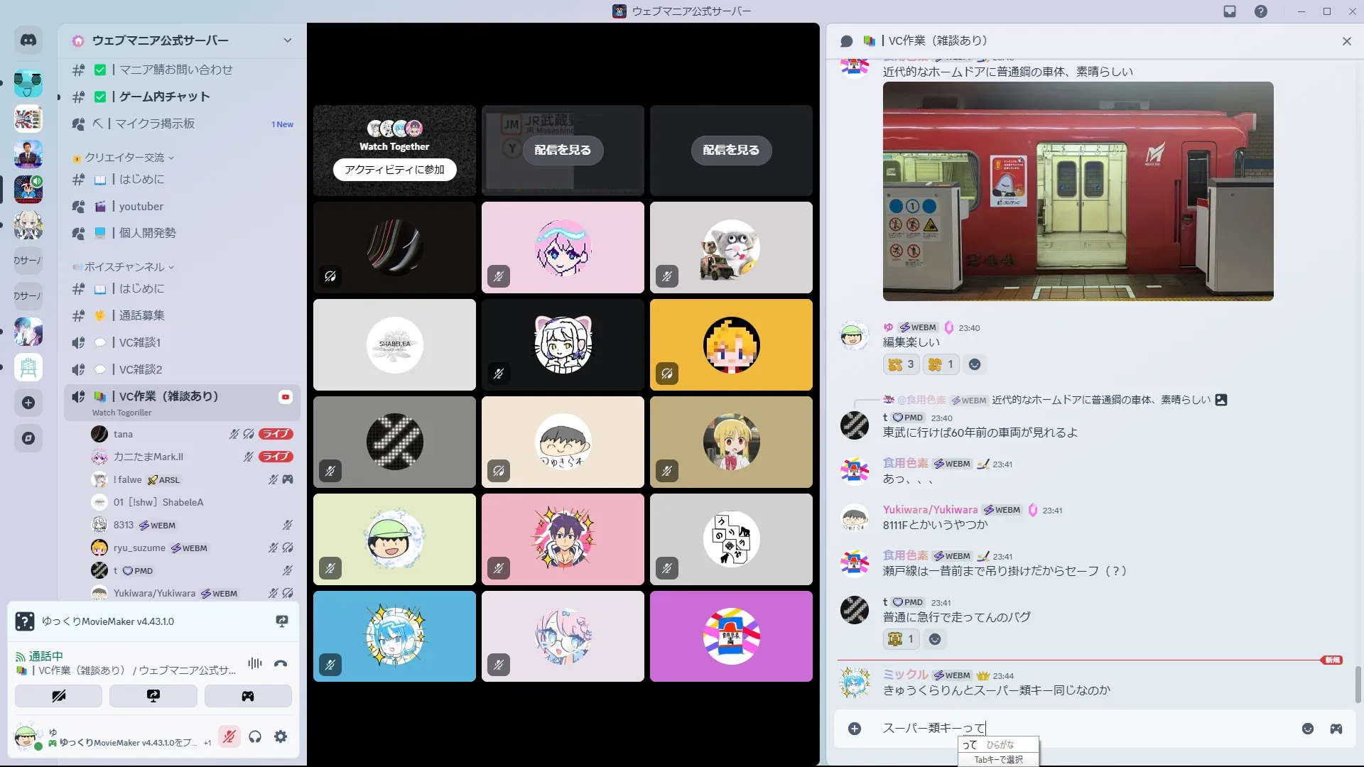
Task: Add a reaction to 編集楽しい message
Action: 975,364
